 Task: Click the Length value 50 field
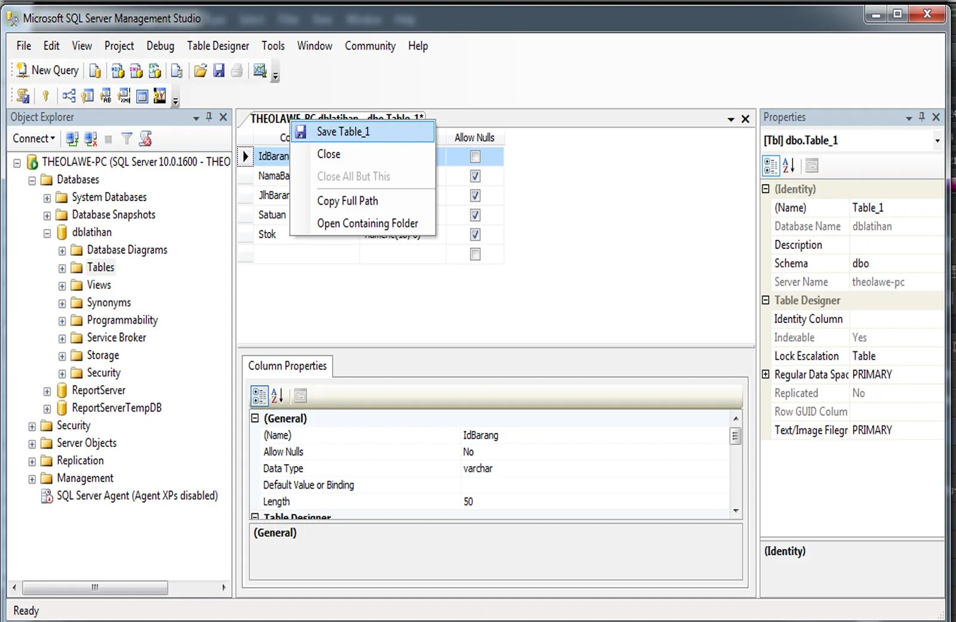595,502
